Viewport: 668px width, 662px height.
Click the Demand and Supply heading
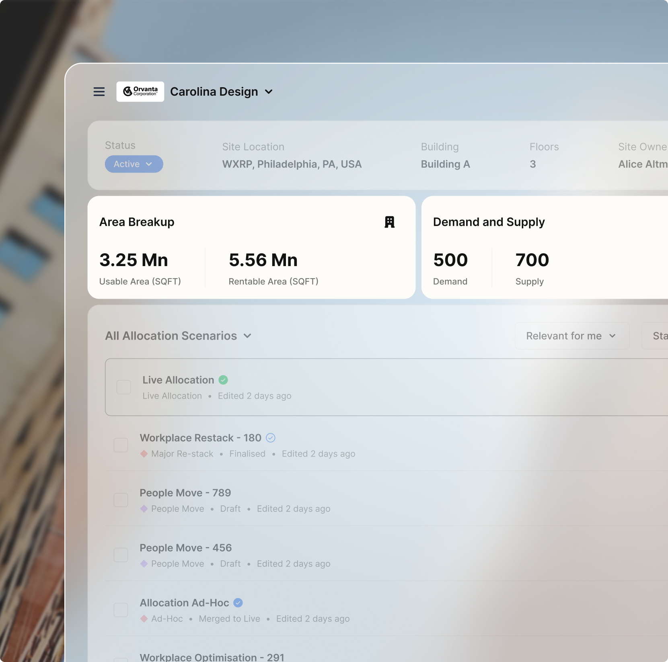[x=489, y=222]
